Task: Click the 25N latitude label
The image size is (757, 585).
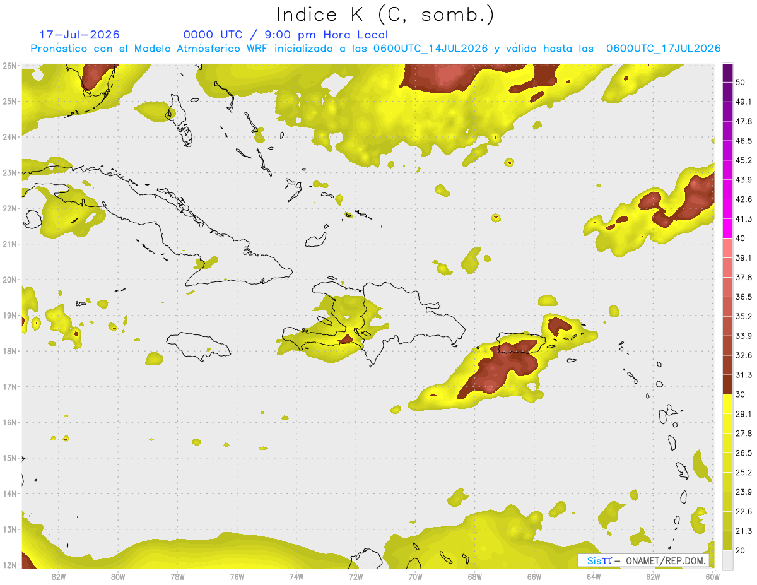Action: 9,102
